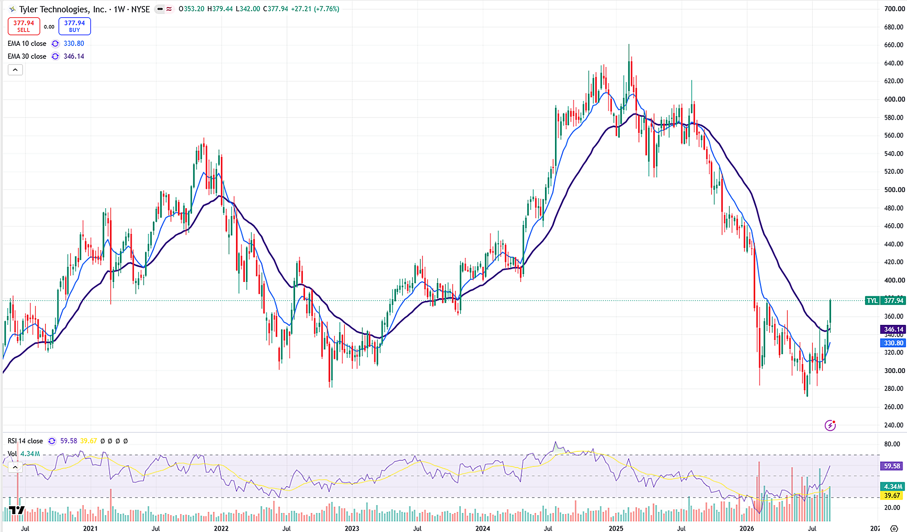
Task: Click the 2023 time axis label
Action: [352, 528]
